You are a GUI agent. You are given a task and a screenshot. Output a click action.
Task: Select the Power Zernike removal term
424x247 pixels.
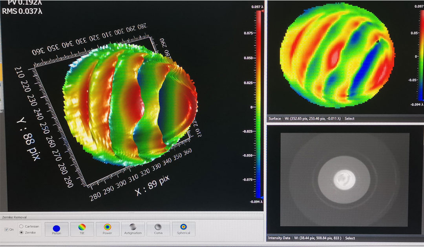[107, 229]
